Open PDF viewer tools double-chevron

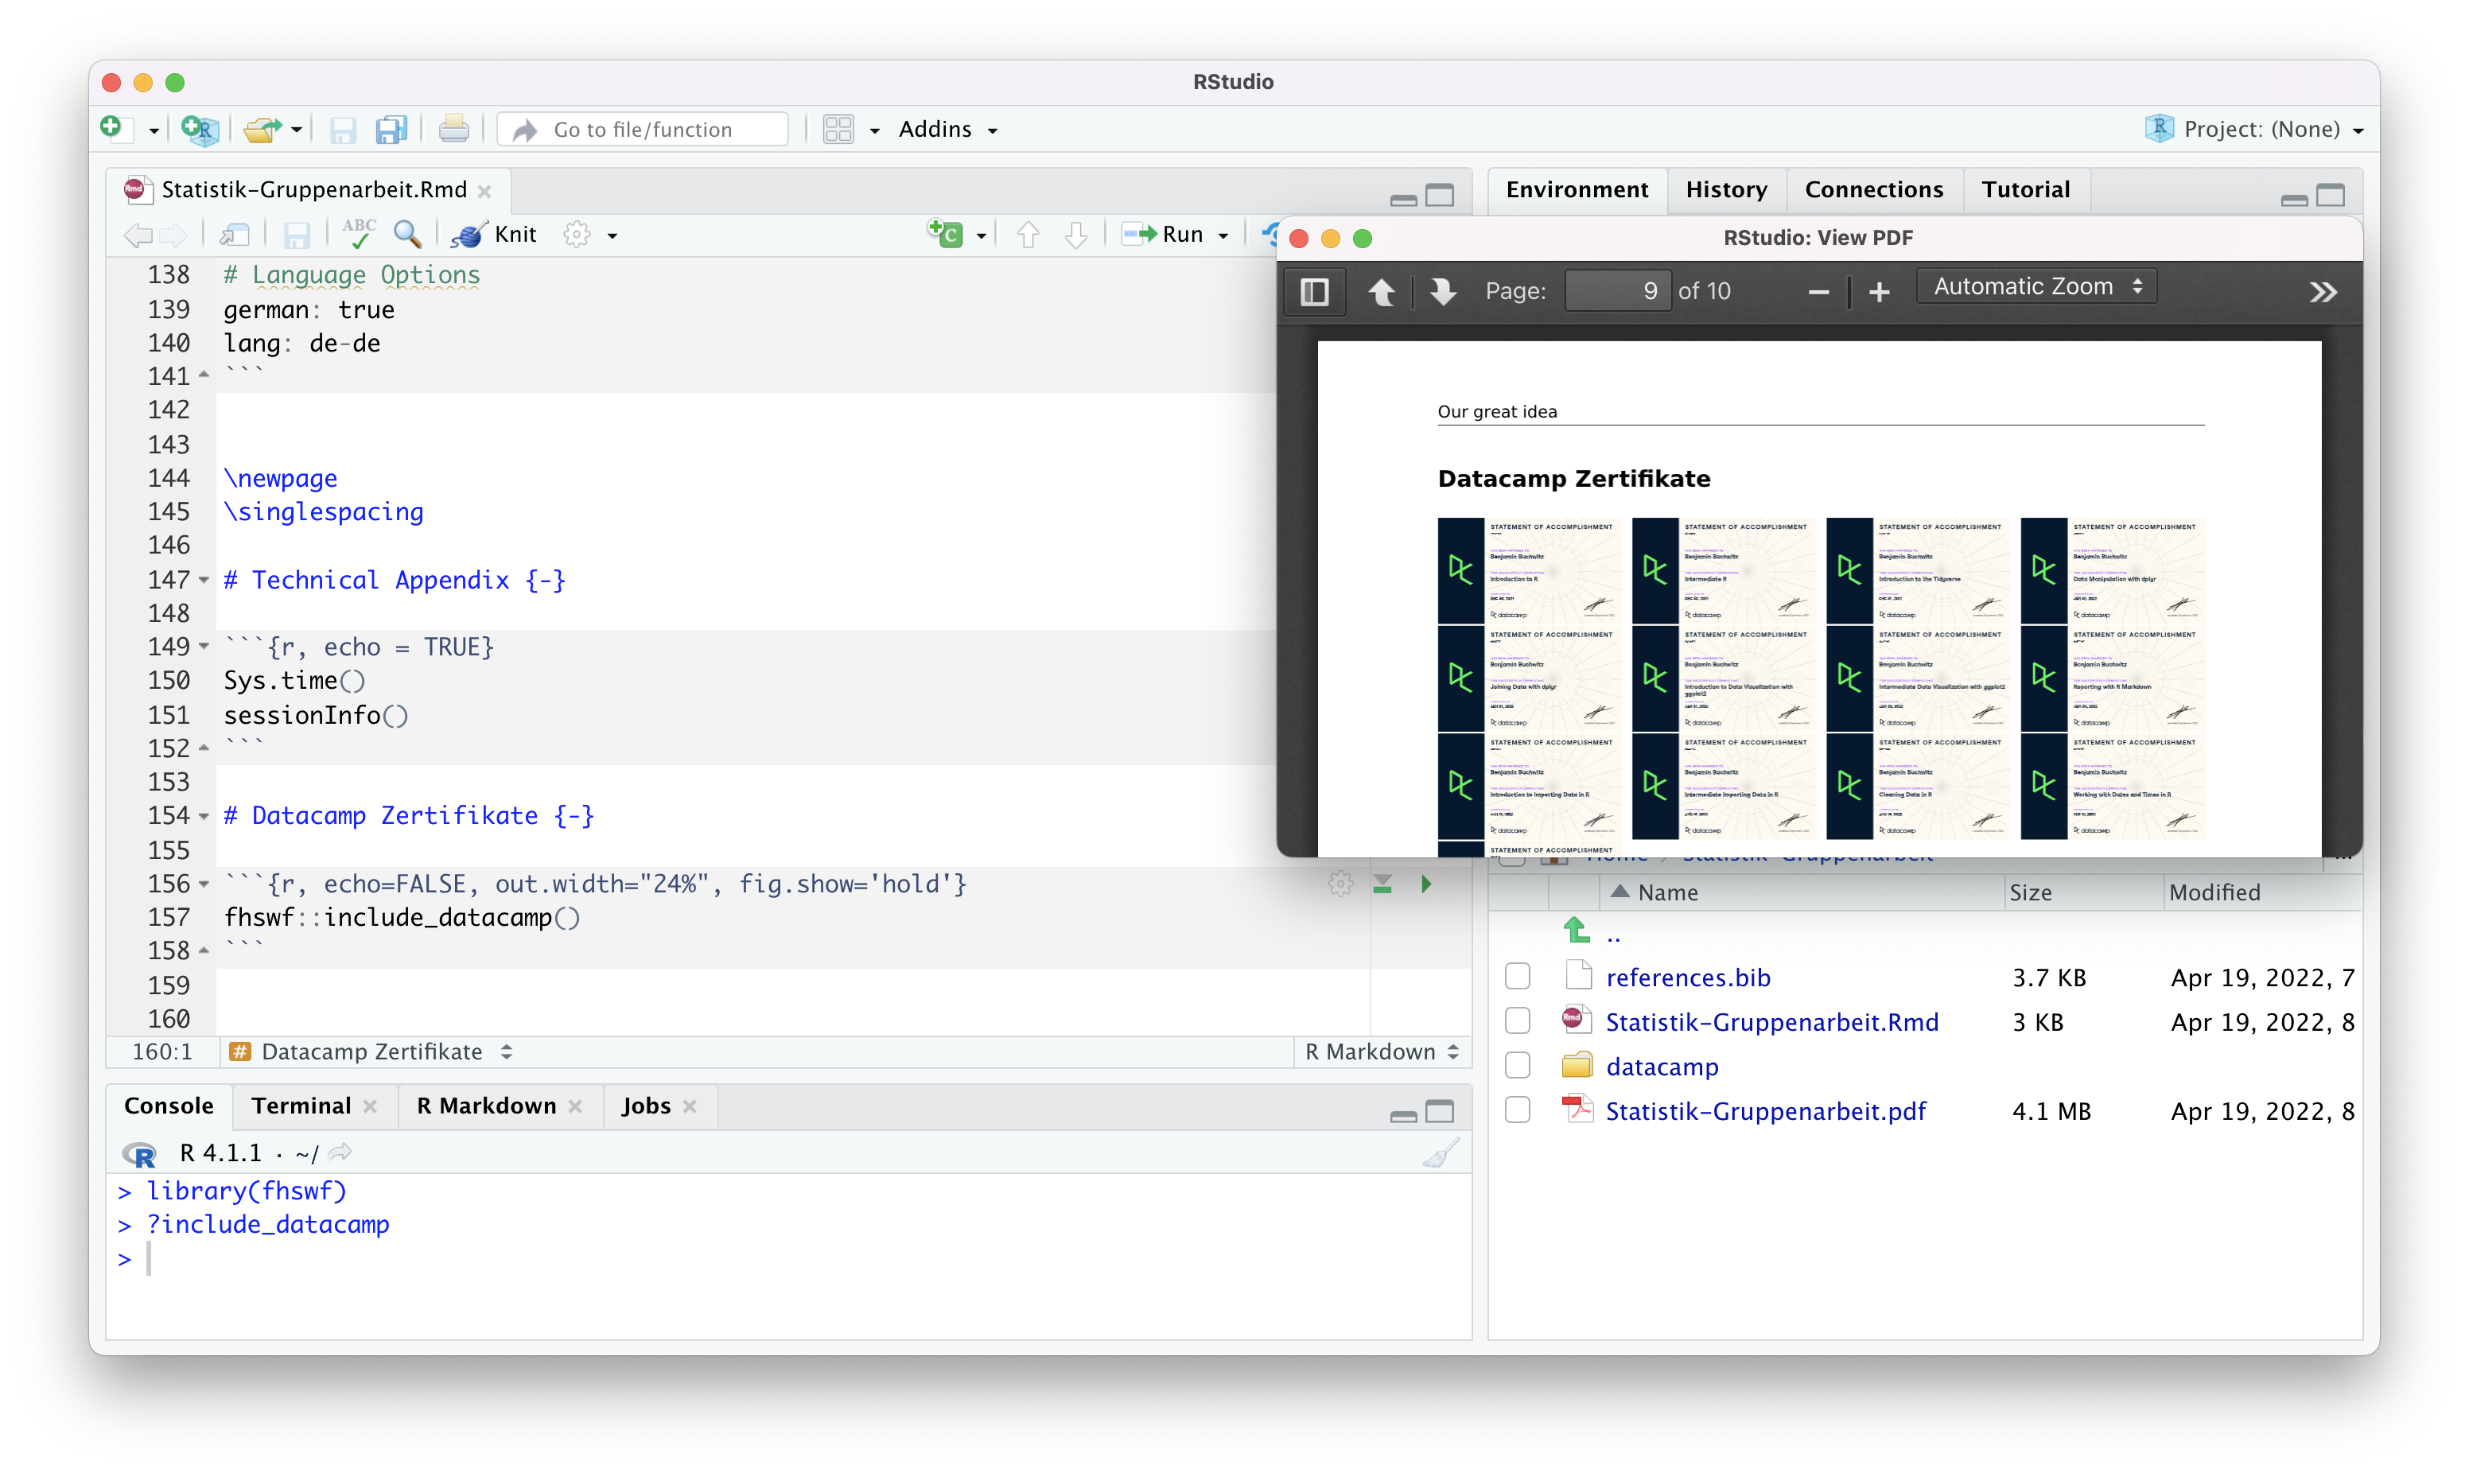coord(2323,292)
